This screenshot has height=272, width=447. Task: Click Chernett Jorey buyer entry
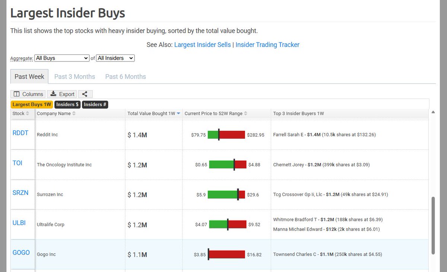[x=321, y=165]
